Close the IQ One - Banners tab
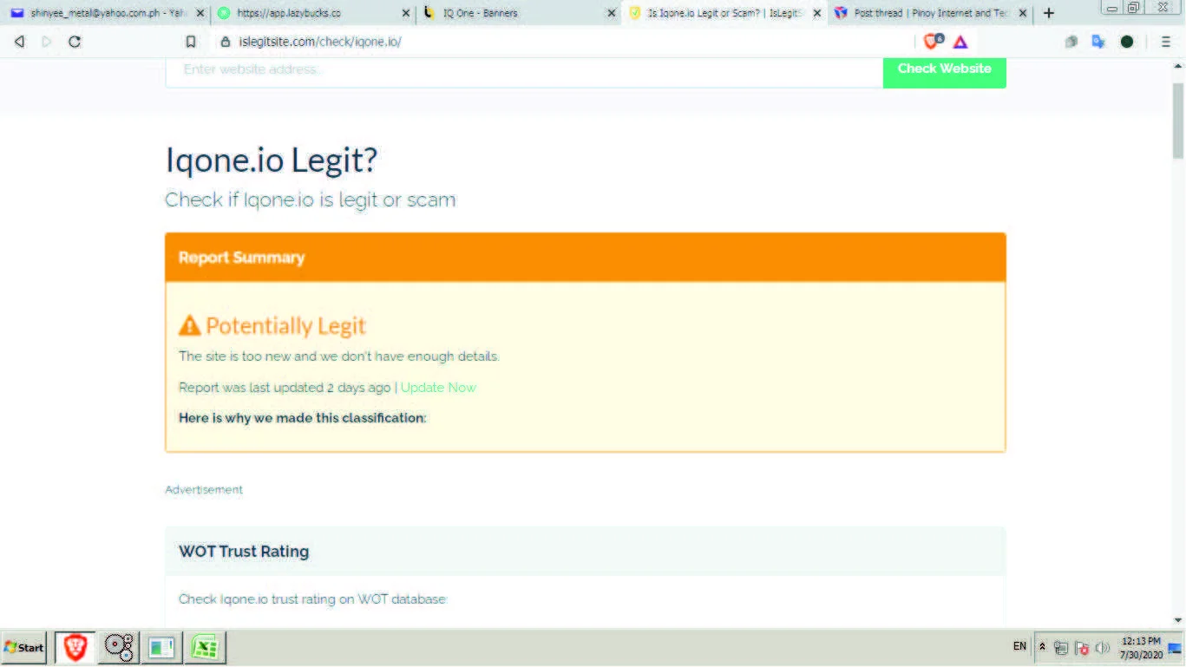The height and width of the screenshot is (667, 1186). point(612,13)
